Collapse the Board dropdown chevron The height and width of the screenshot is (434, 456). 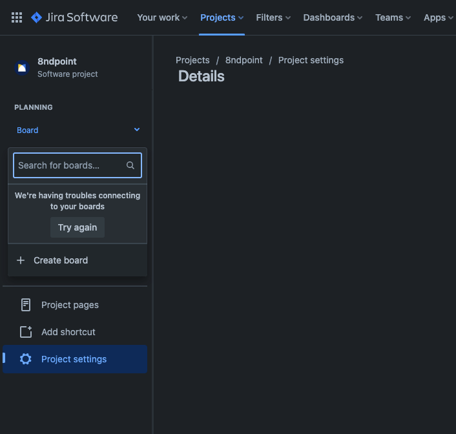pyautogui.click(x=137, y=129)
